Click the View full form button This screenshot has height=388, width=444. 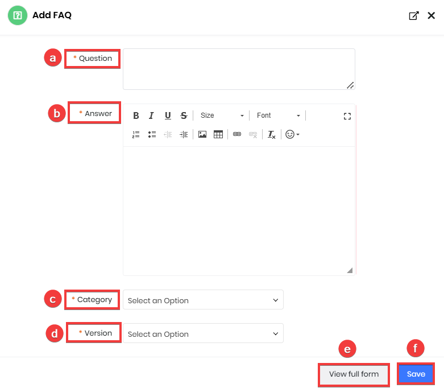point(354,374)
